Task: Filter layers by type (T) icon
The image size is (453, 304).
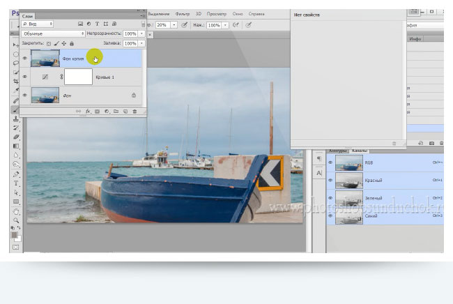Action: tap(97, 24)
